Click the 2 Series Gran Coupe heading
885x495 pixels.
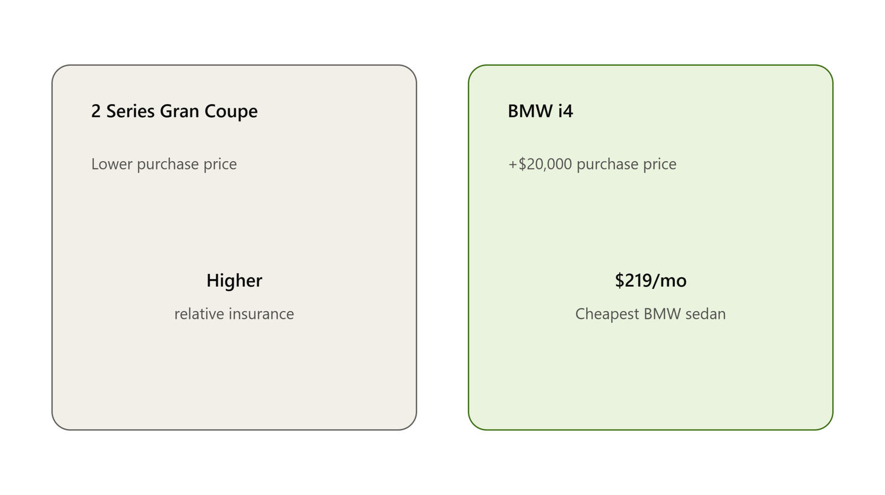click(174, 111)
